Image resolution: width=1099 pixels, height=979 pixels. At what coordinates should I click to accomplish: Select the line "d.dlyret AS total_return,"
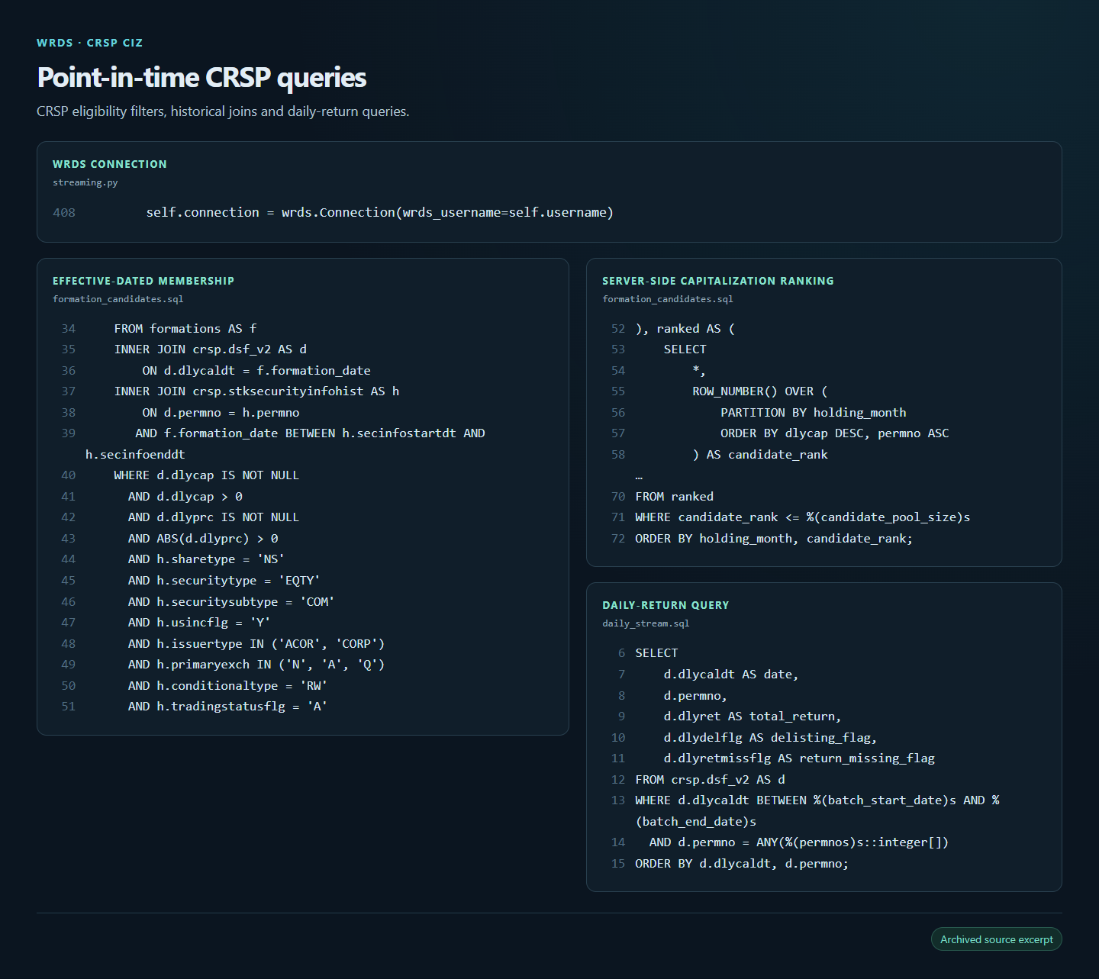pyautogui.click(x=753, y=716)
